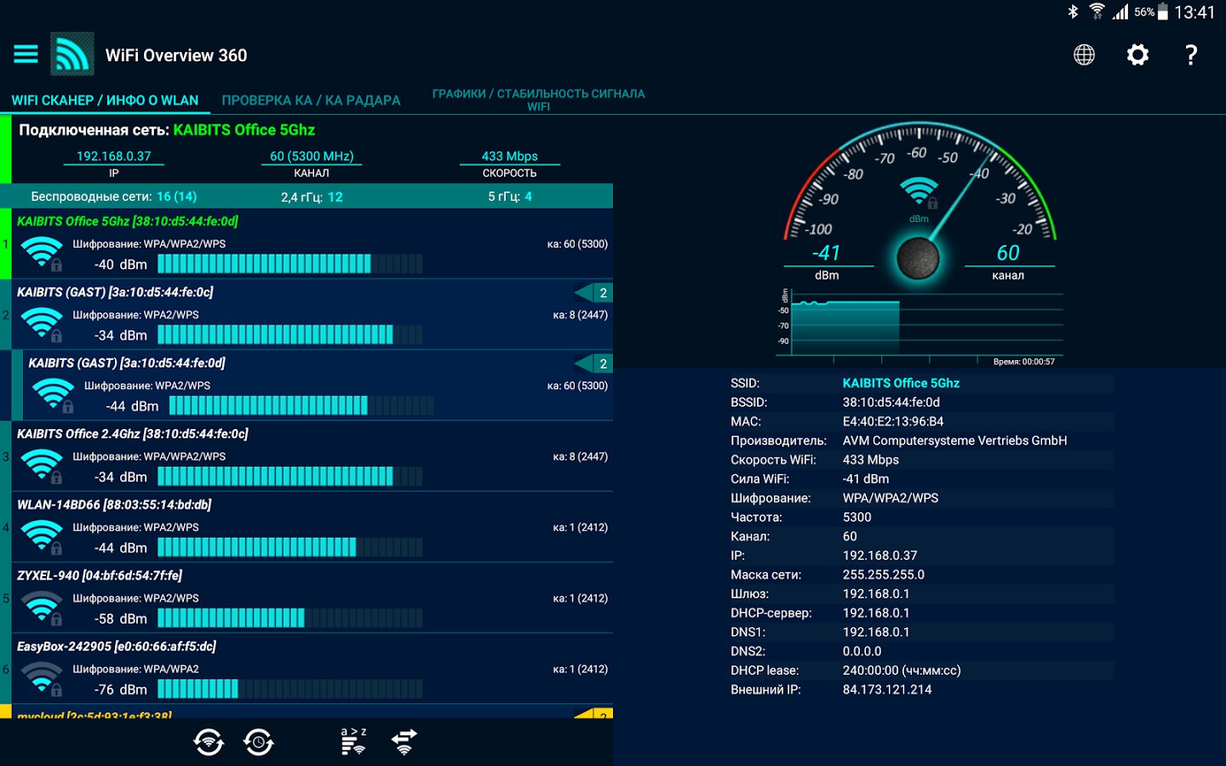Open the globe language icon
The height and width of the screenshot is (766, 1226).
pos(1084,55)
